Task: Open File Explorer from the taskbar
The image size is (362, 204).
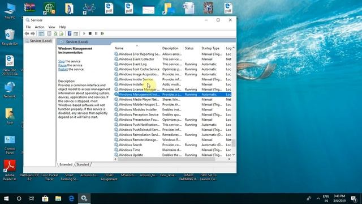Action: 58,198
